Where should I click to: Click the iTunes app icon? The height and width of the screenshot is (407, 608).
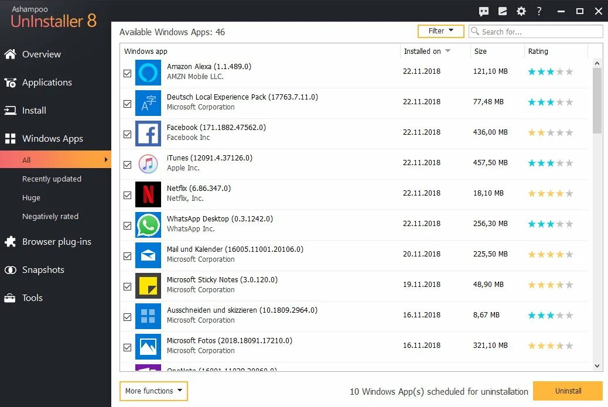(x=148, y=164)
